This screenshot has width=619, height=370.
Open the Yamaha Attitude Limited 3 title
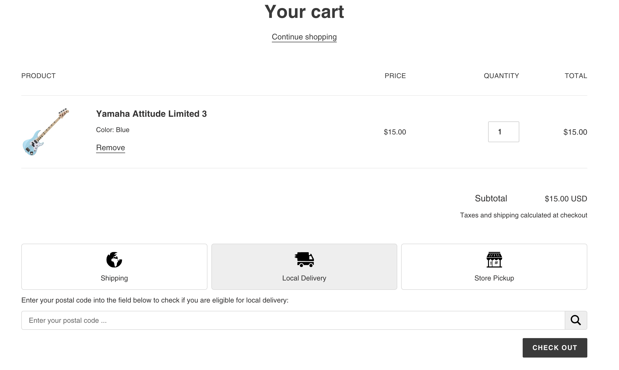coord(151,114)
